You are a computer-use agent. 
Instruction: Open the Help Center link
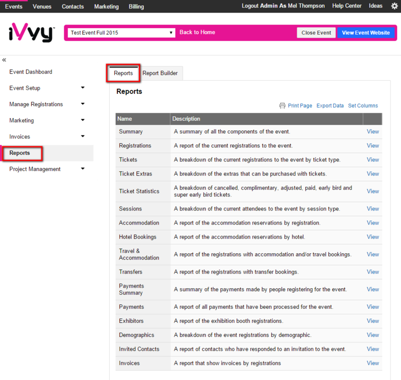347,6
